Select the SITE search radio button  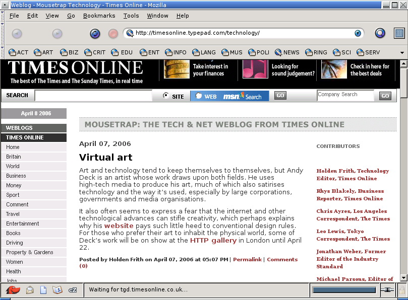click(165, 96)
